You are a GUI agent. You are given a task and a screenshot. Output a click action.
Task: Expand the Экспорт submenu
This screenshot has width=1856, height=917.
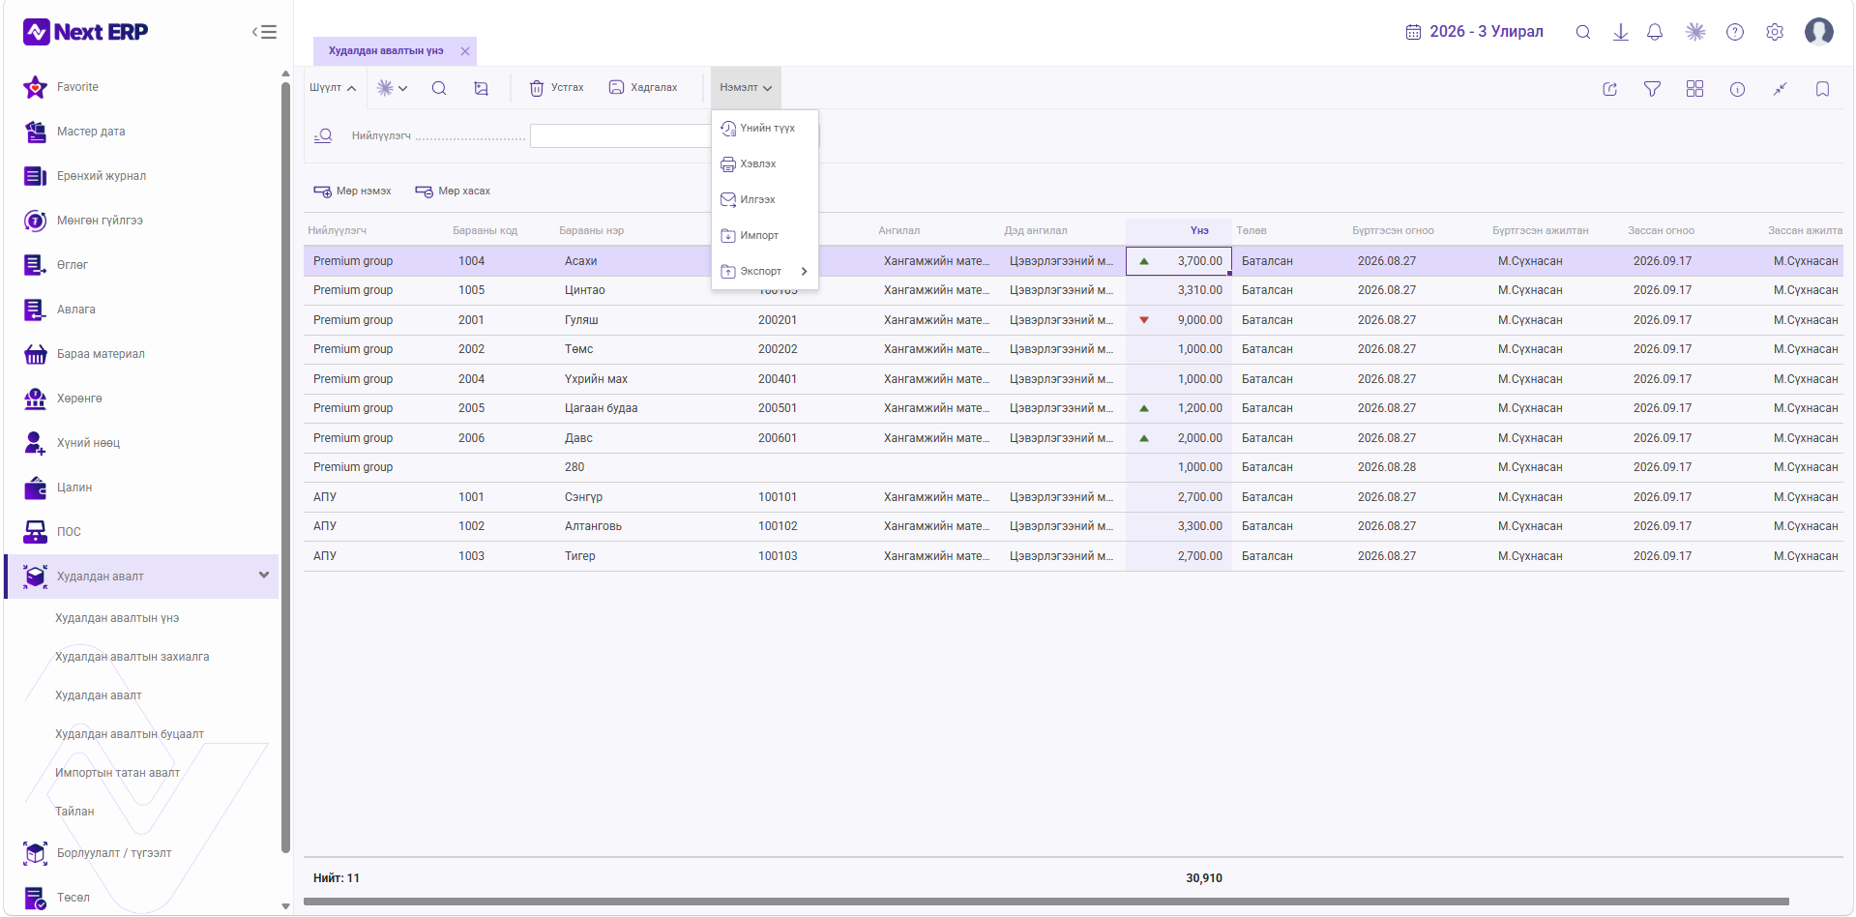765,271
